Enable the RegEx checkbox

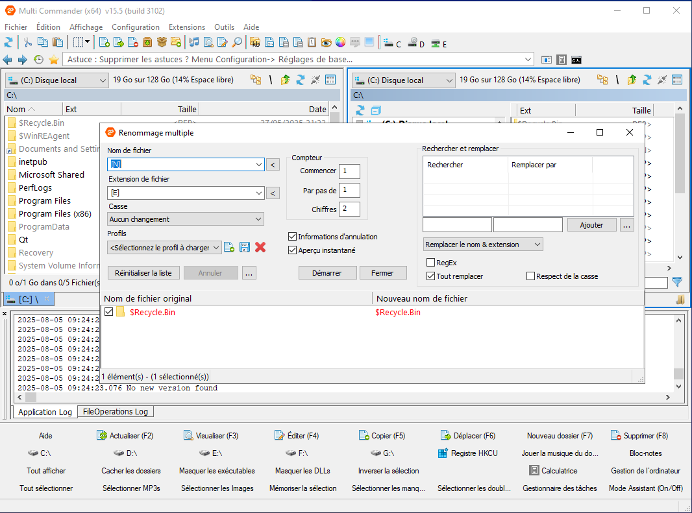(430, 263)
